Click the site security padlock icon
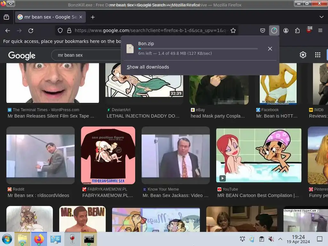The width and height of the screenshot is (328, 246). (x=69, y=30)
